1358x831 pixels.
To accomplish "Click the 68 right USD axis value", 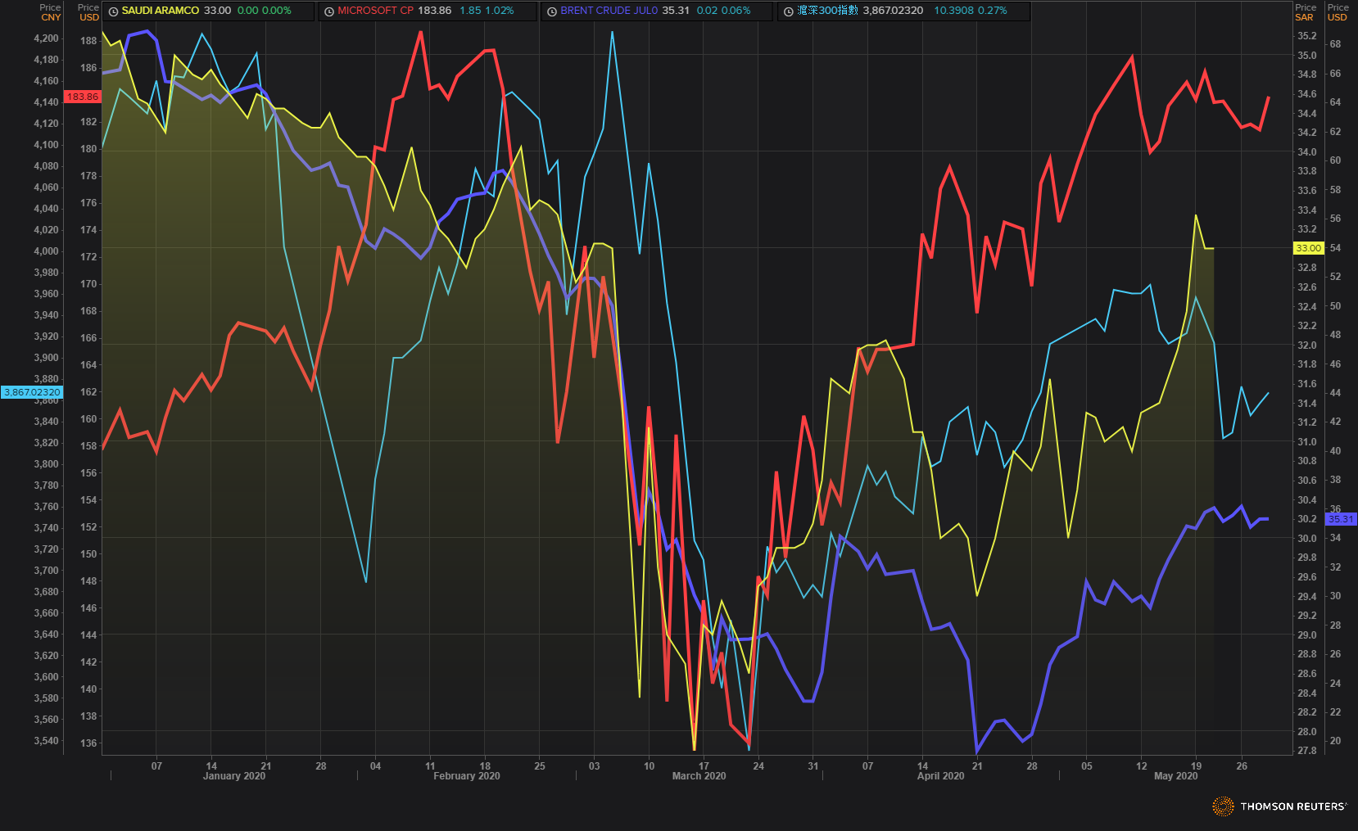I will 1335,44.
